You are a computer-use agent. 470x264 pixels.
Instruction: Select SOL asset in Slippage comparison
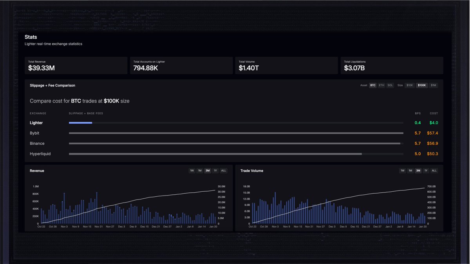(390, 85)
